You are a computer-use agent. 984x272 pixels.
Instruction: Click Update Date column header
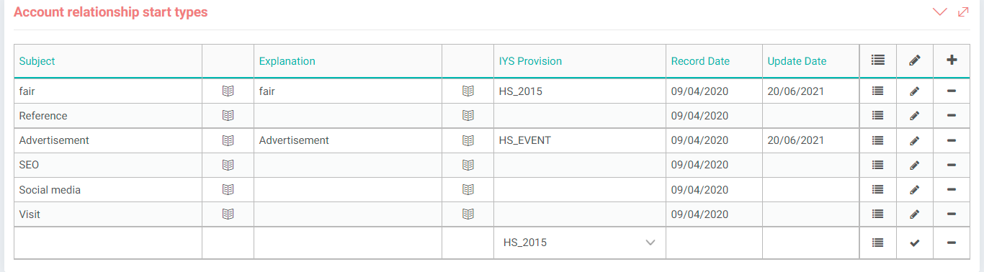797,61
